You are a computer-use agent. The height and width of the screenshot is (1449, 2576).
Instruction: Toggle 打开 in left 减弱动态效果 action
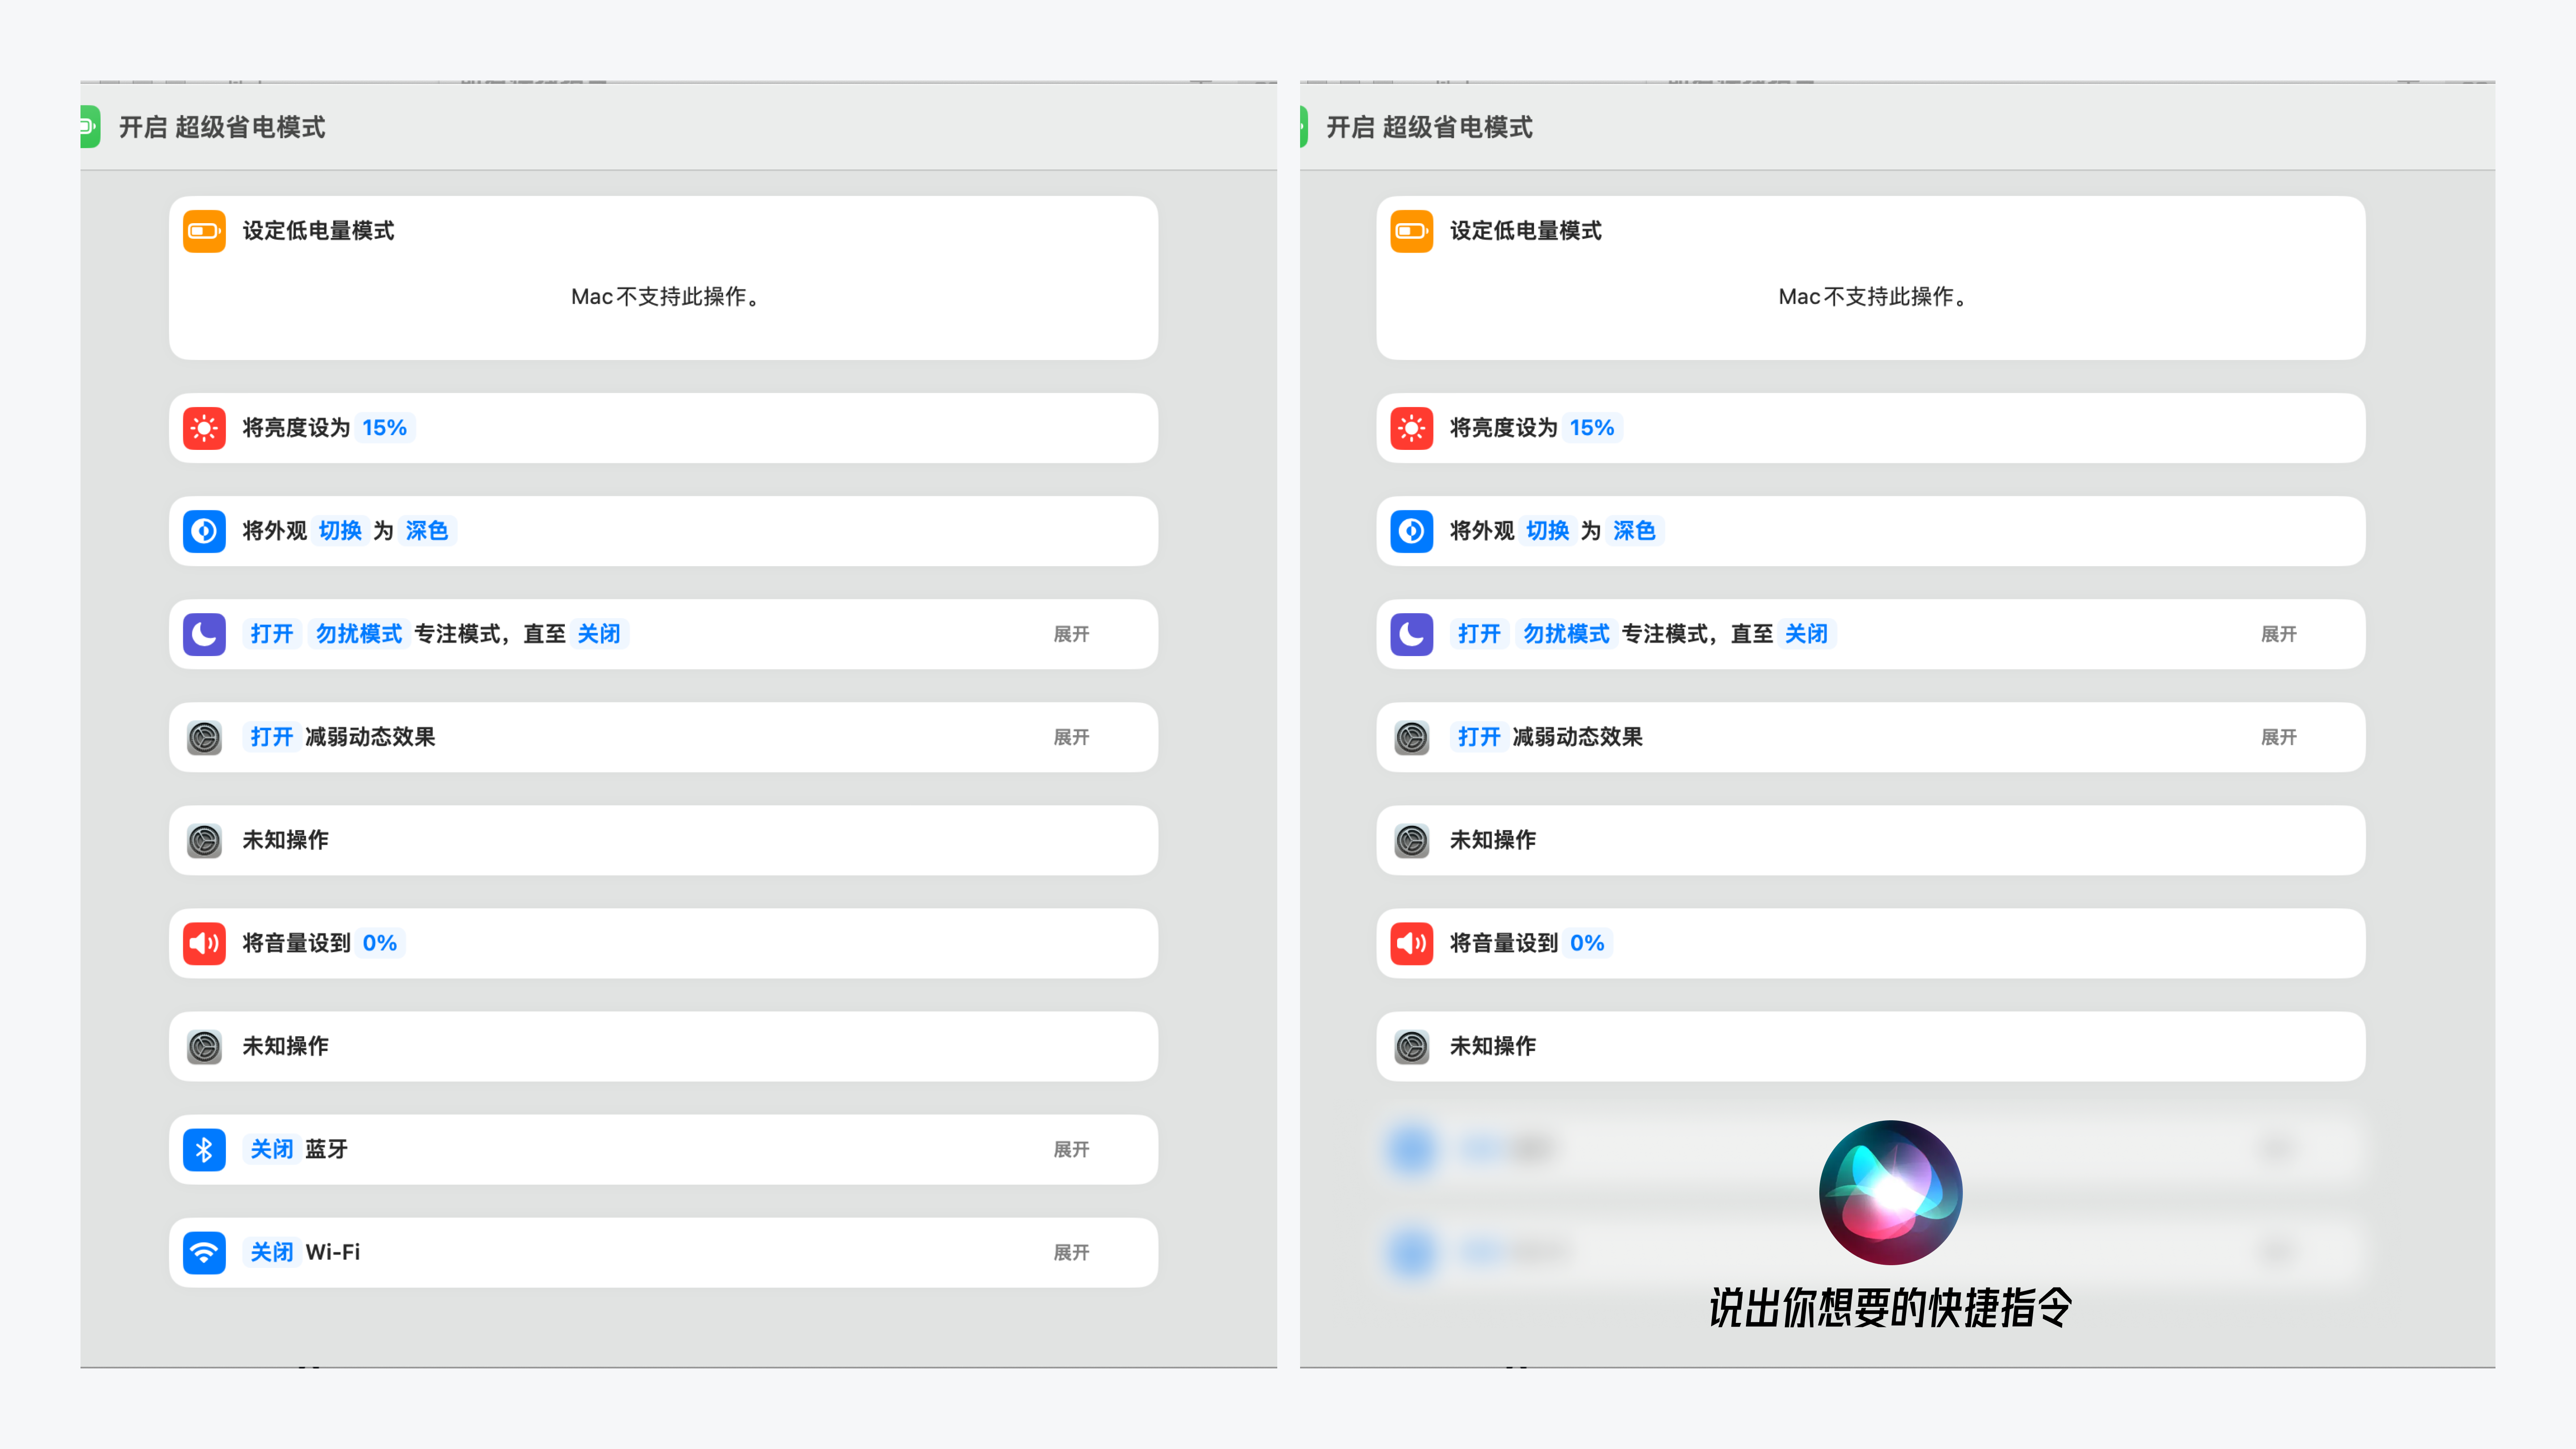point(271,737)
